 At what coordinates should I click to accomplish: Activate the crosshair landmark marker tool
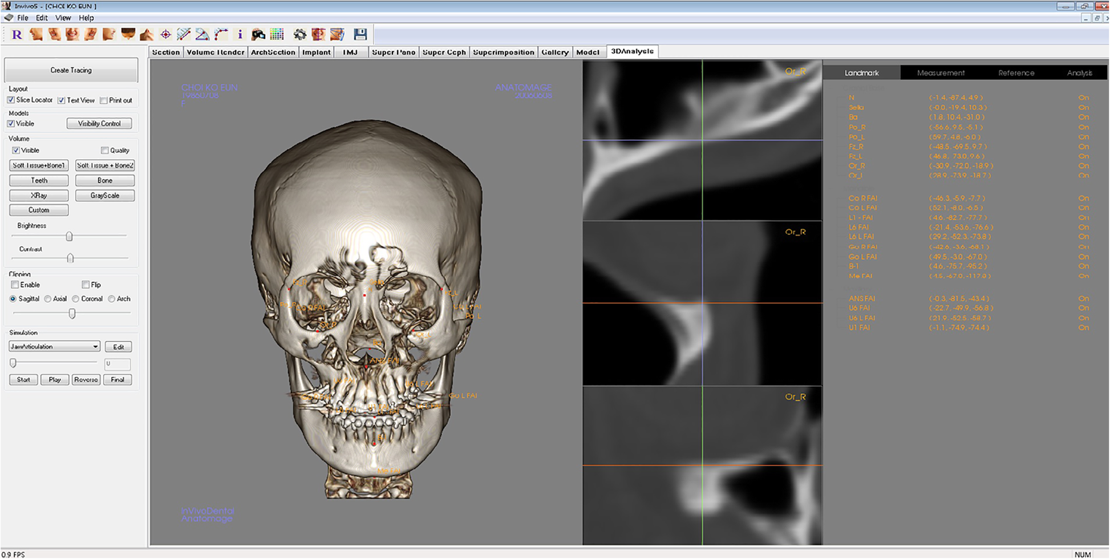tap(165, 35)
